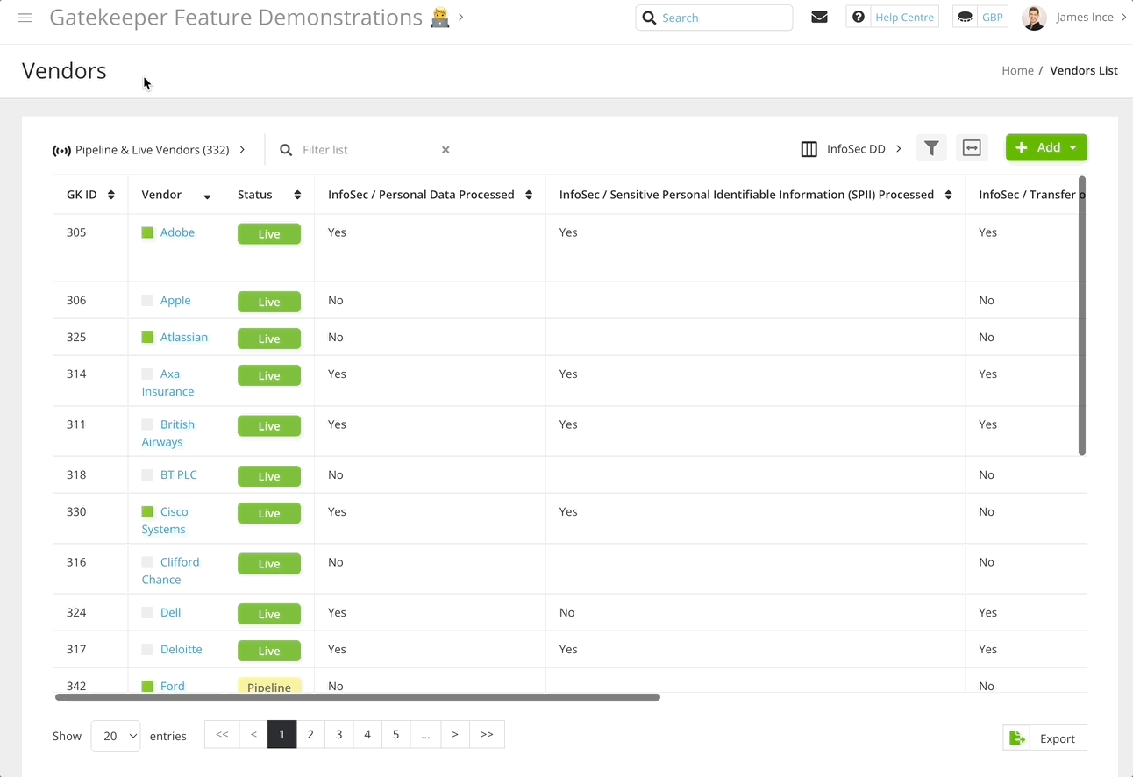Expand the InfoSec DD saved view chevron
Viewport: 1133px width, 777px height.
point(898,148)
